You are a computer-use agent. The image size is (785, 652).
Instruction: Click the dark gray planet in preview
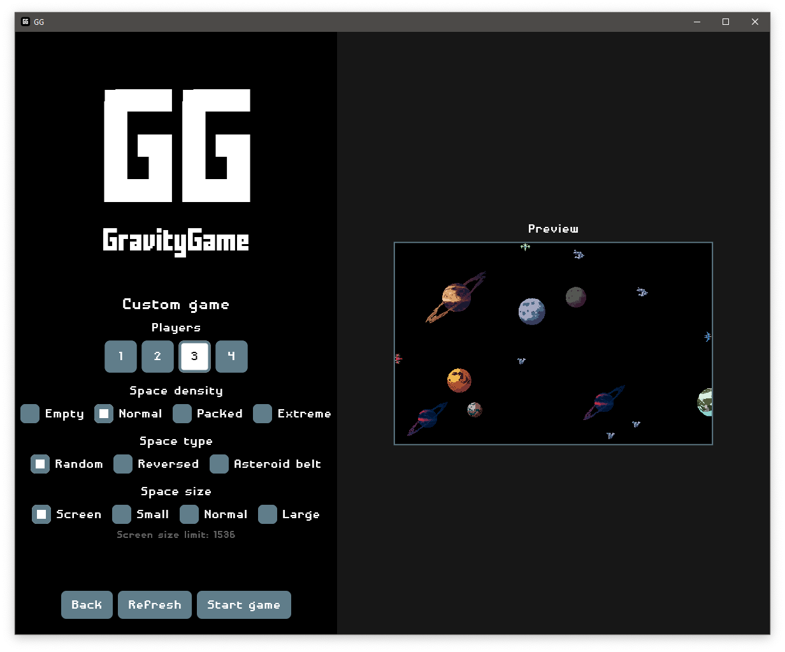coord(576,297)
